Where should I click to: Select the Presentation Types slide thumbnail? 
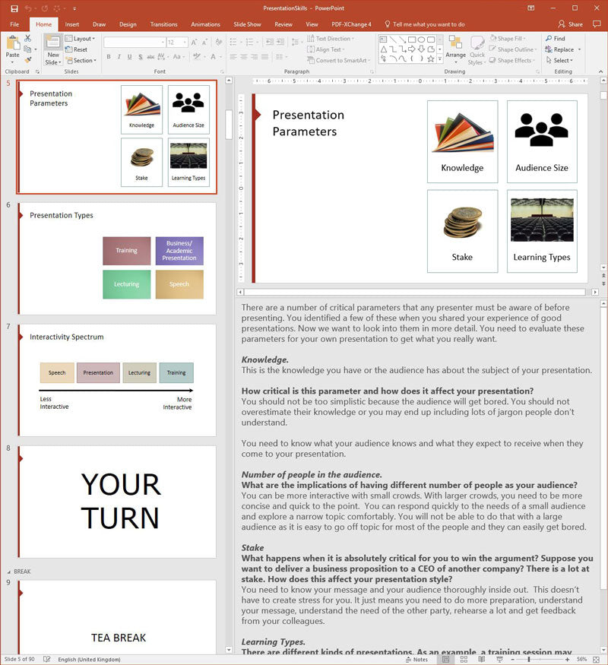117,258
